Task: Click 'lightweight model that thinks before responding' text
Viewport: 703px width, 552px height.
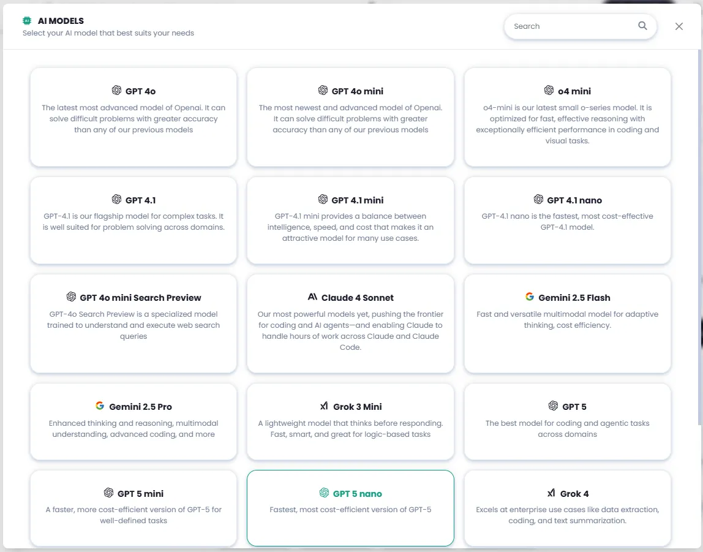Action: pyautogui.click(x=350, y=429)
